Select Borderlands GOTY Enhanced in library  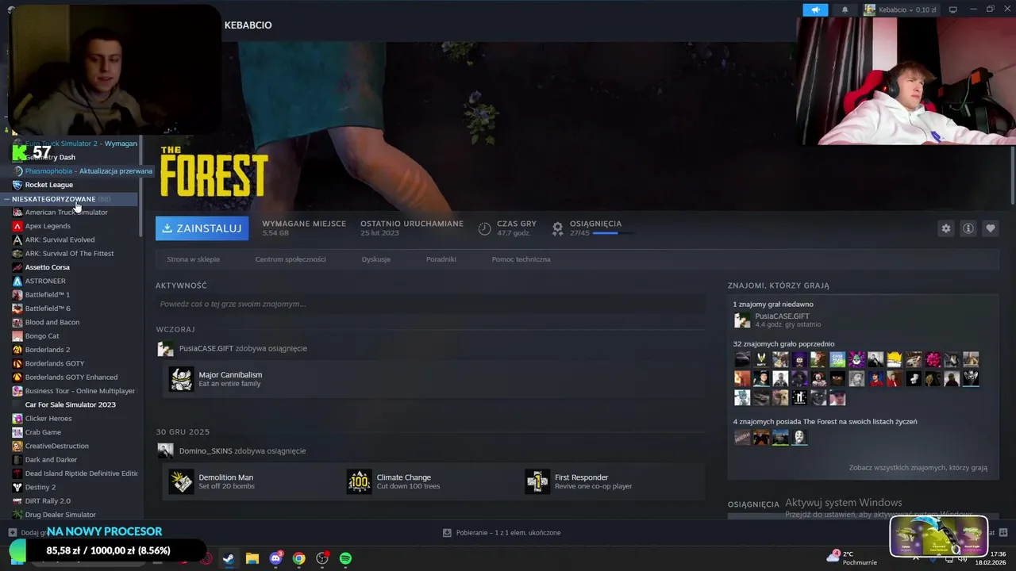click(x=71, y=377)
